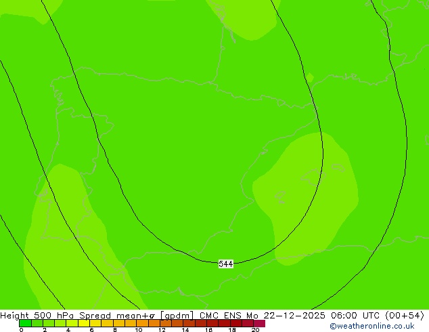Click legend scale value "20"
429x332 pixels.
pos(255,330)
